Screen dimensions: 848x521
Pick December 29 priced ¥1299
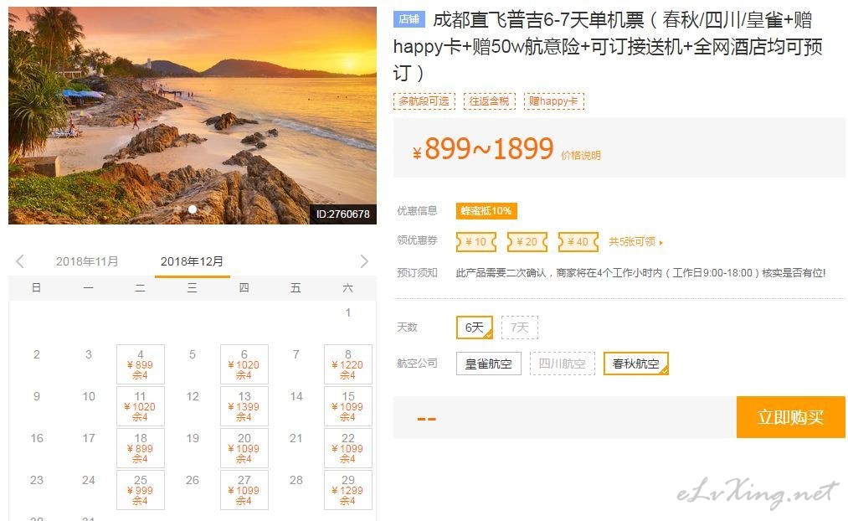pyautogui.click(x=347, y=490)
